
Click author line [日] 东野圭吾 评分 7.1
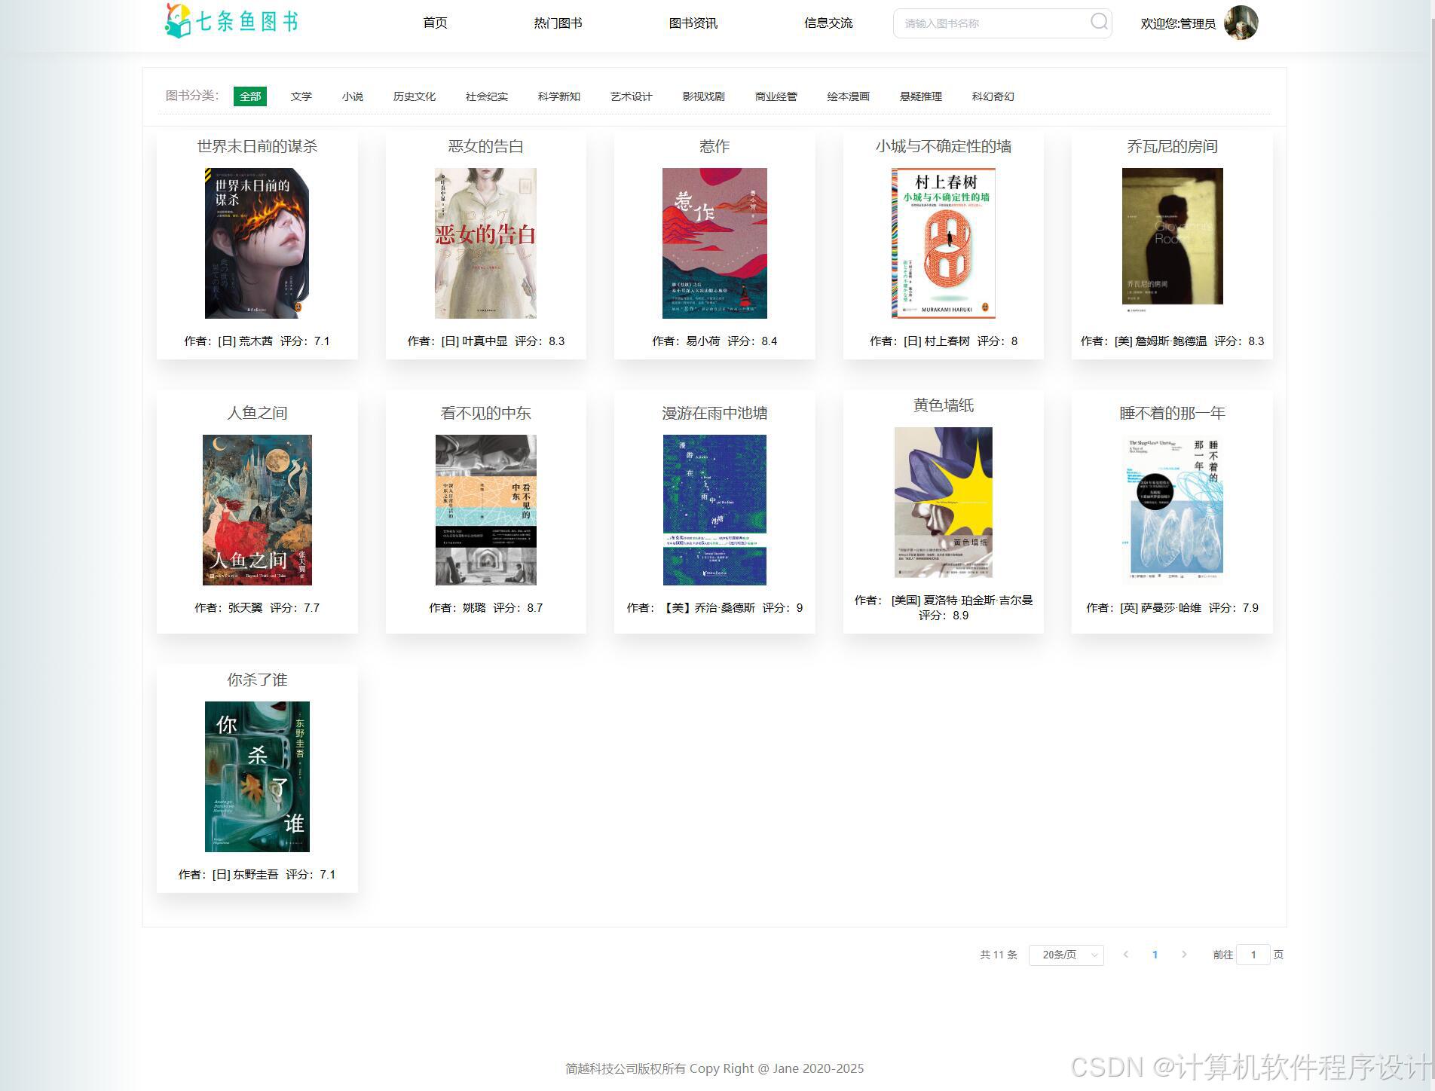click(x=257, y=875)
